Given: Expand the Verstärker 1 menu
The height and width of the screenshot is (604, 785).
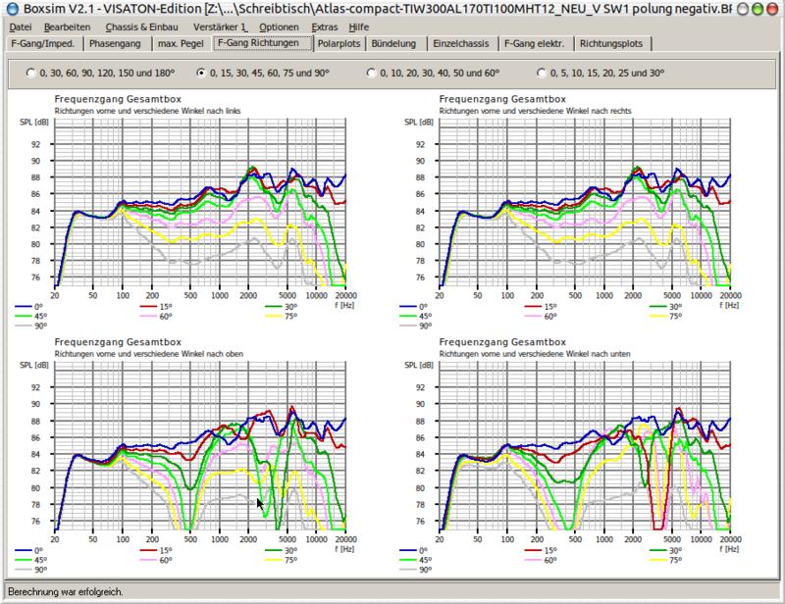Looking at the screenshot, I should (221, 26).
